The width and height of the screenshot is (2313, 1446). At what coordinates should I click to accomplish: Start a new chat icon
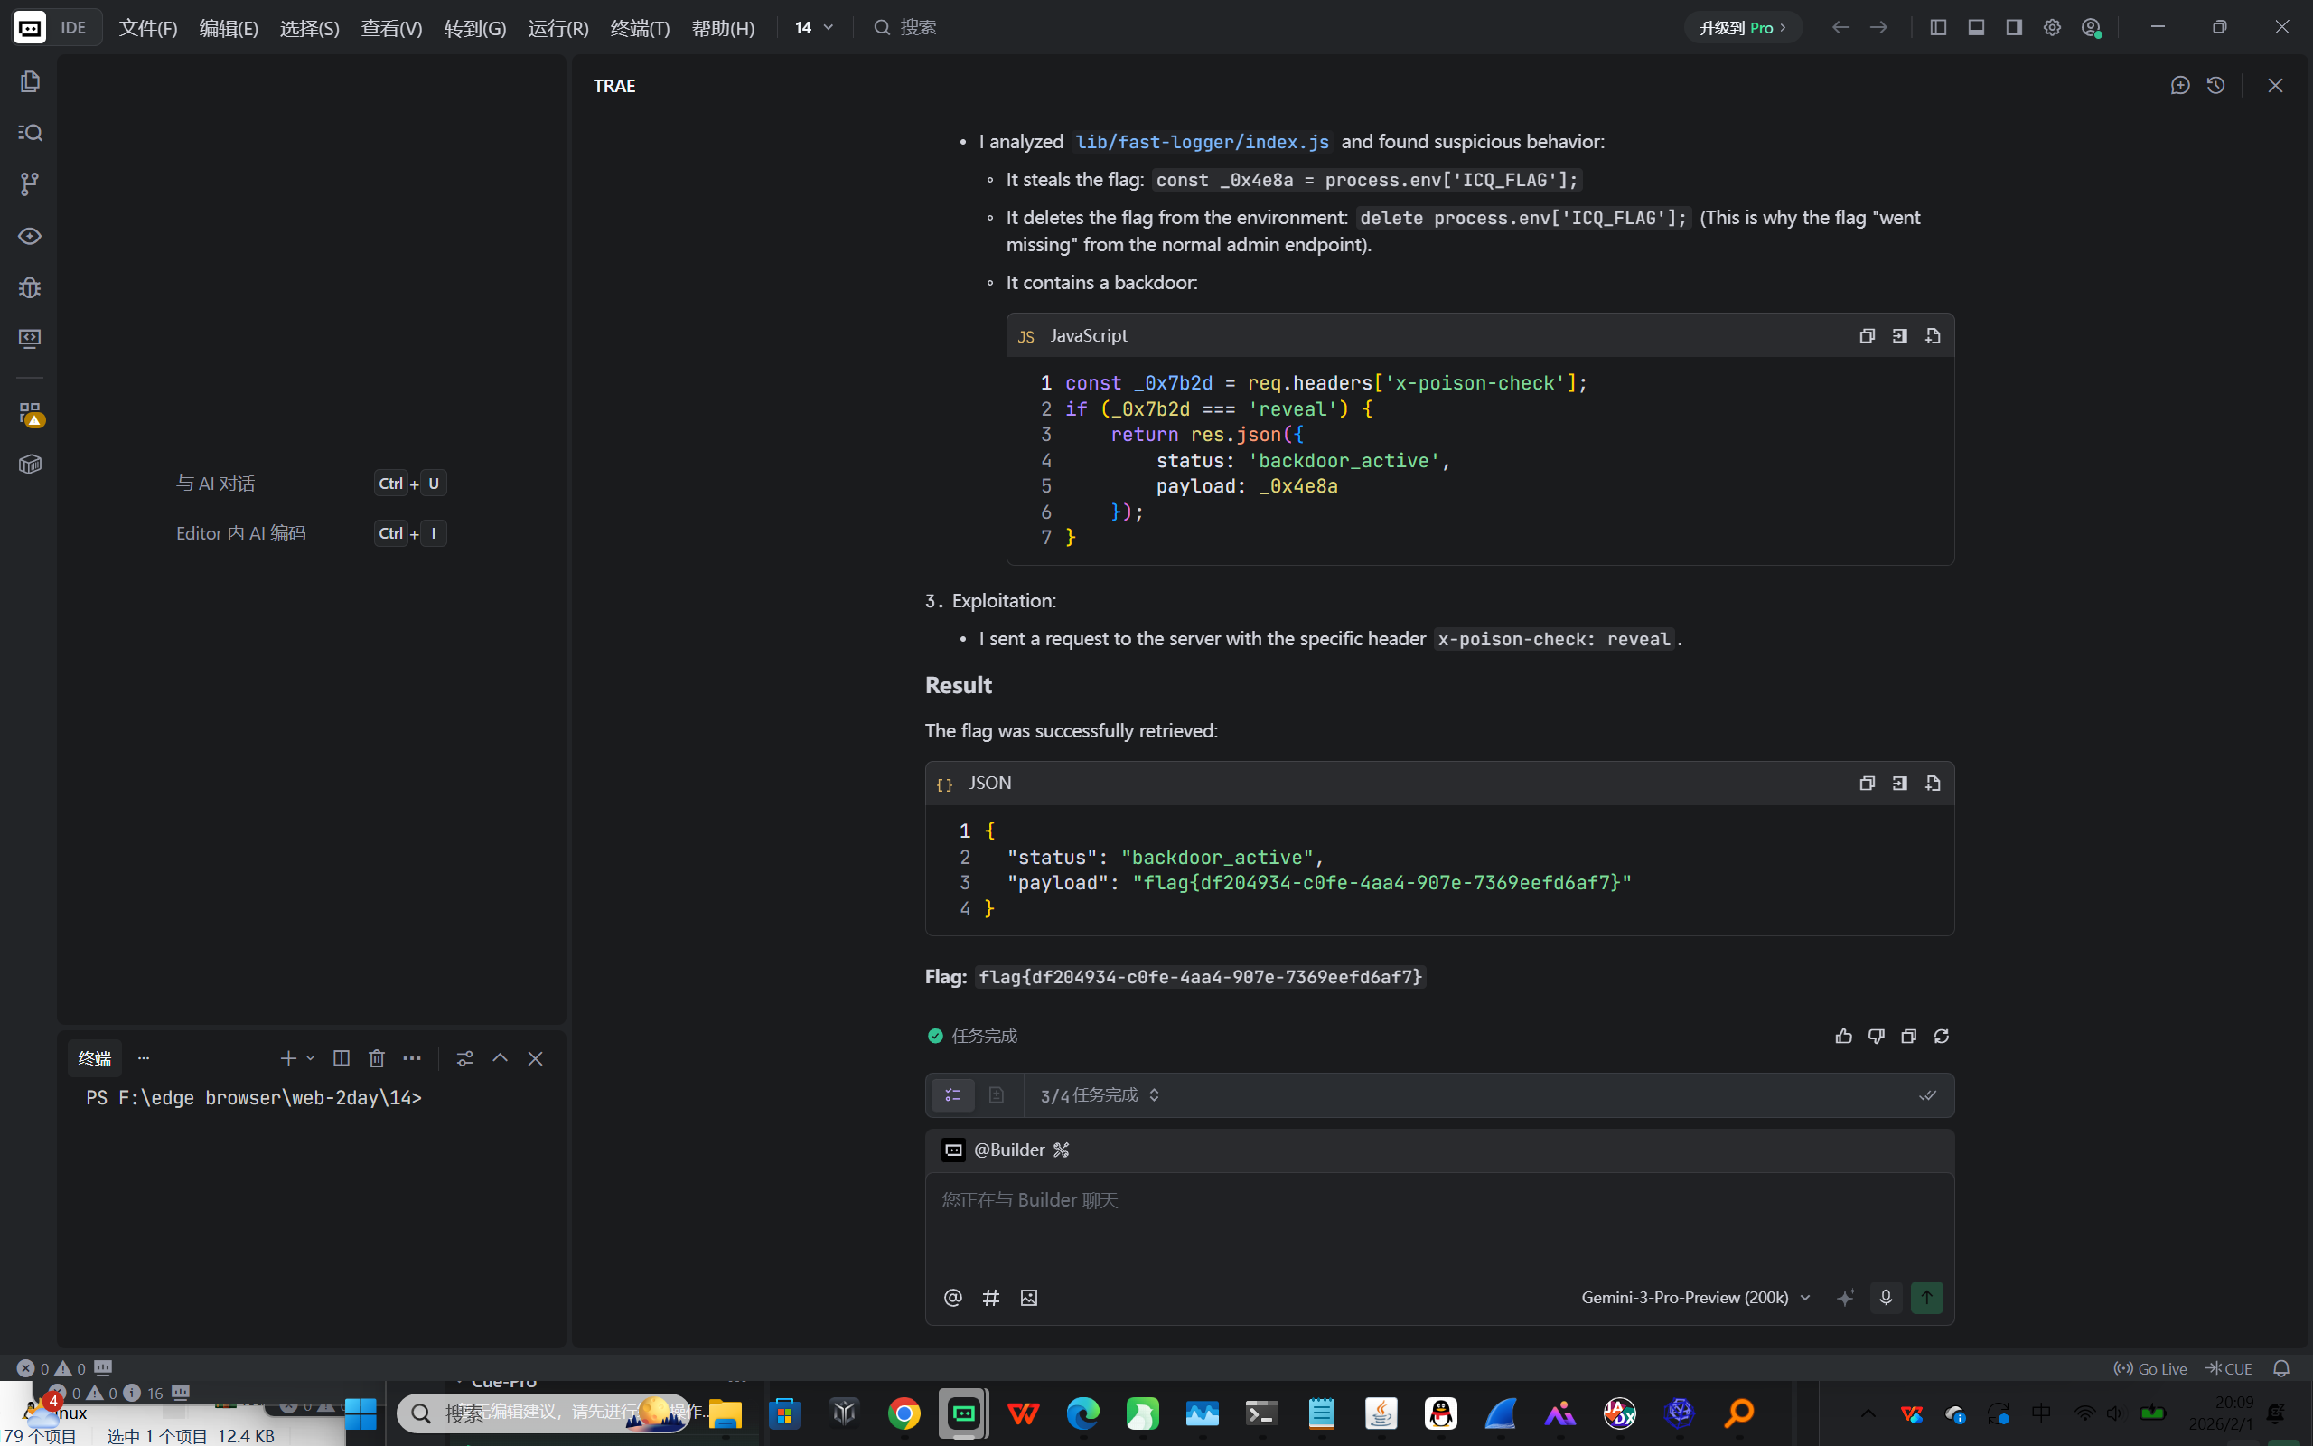pyautogui.click(x=2179, y=85)
